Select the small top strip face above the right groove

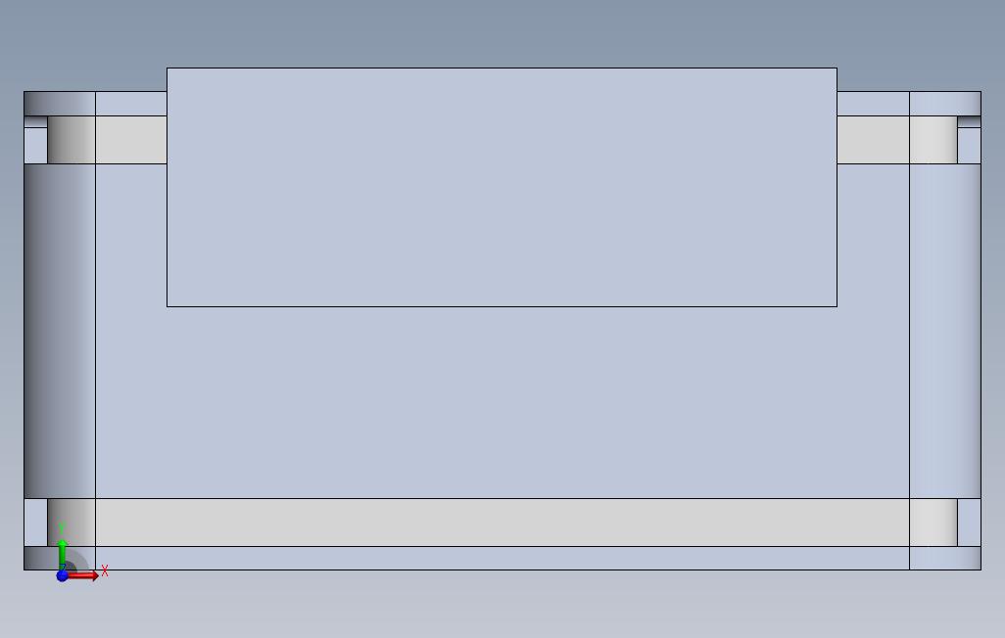[x=873, y=104]
